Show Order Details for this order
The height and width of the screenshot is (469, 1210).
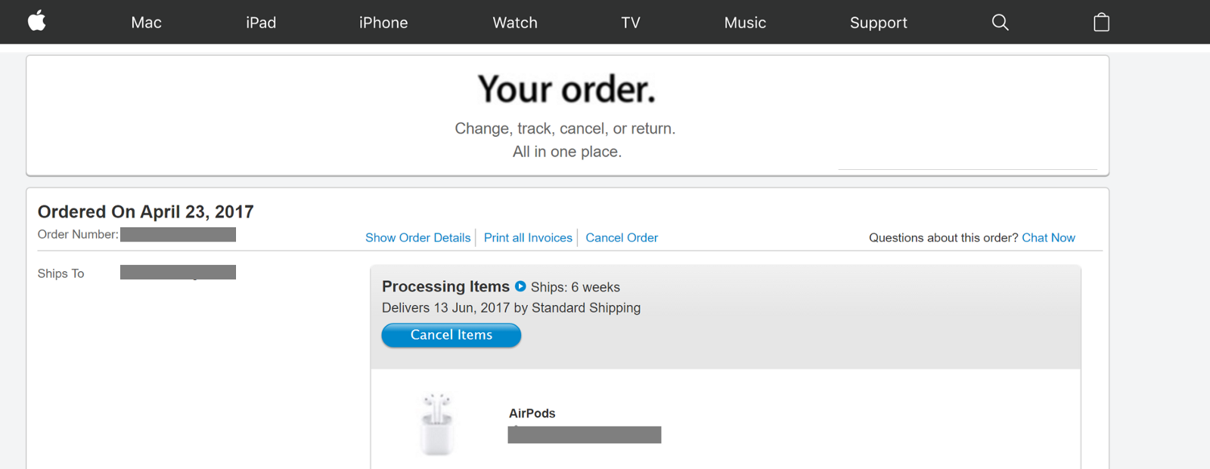[417, 238]
